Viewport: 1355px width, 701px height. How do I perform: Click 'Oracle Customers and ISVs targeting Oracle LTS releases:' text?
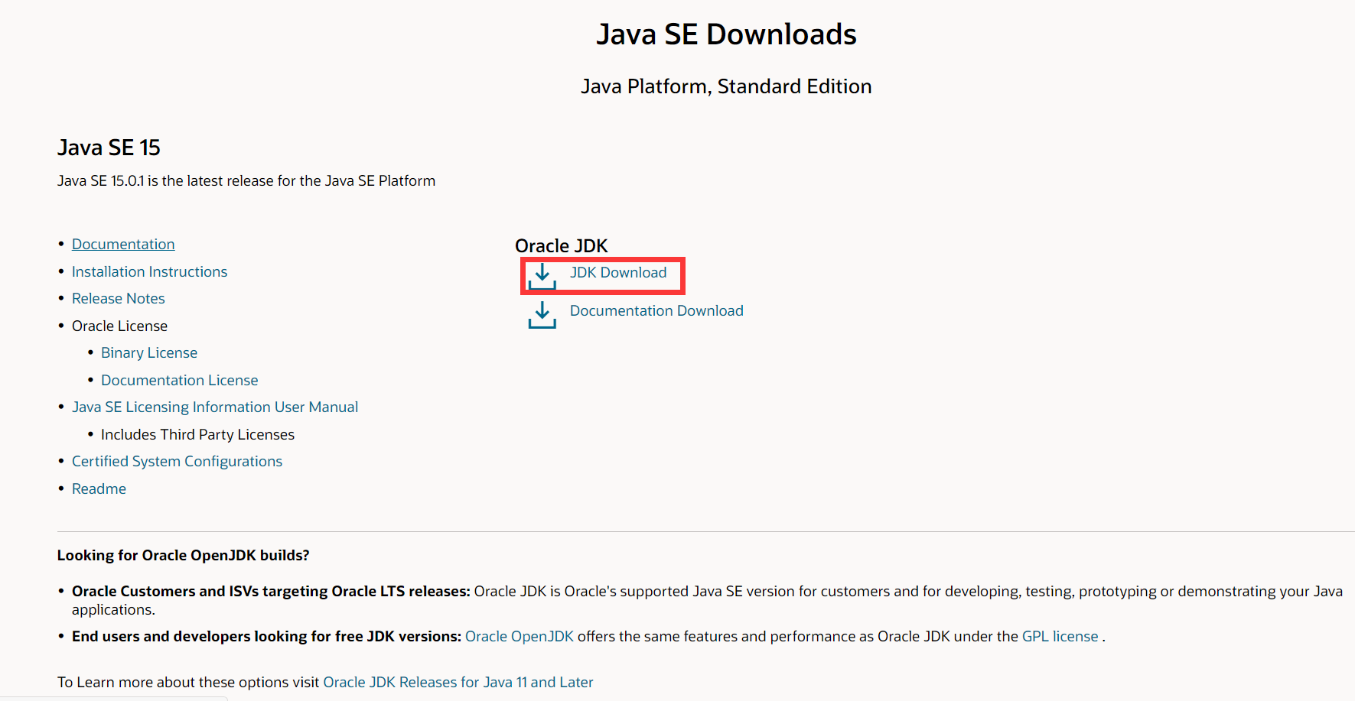pos(271,592)
